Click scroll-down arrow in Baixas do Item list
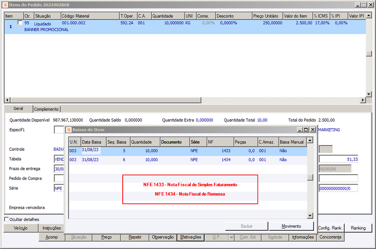Screen dimensions: 376x249 point(310,216)
